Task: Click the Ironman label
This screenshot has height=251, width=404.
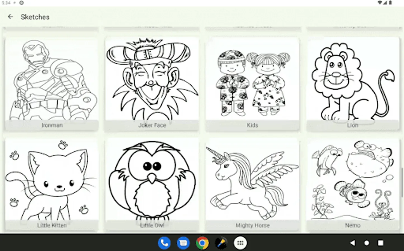Action: [x=52, y=125]
